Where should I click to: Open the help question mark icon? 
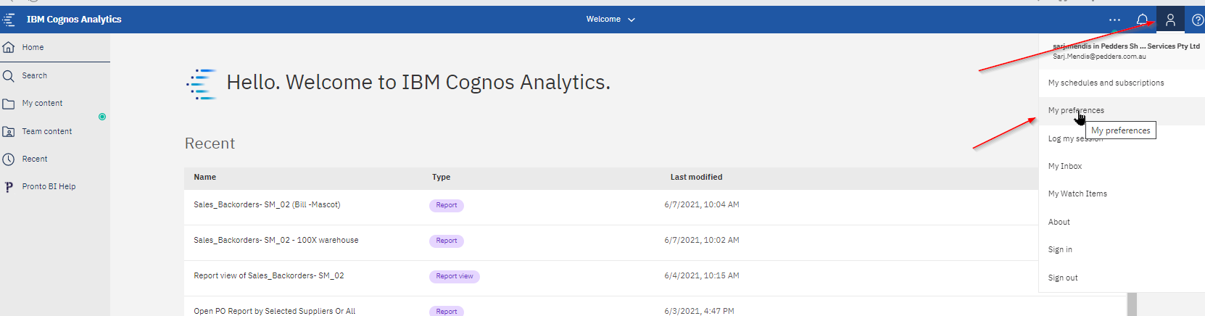[1197, 20]
